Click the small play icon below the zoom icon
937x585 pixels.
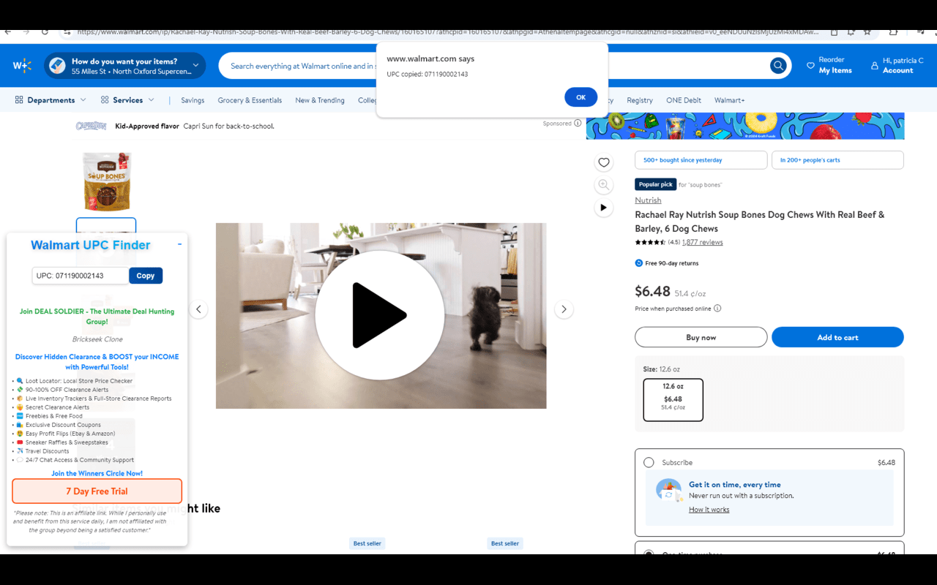(x=603, y=208)
